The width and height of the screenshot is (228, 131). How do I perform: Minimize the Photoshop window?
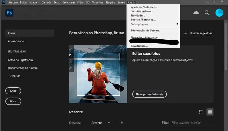pos(208,2)
